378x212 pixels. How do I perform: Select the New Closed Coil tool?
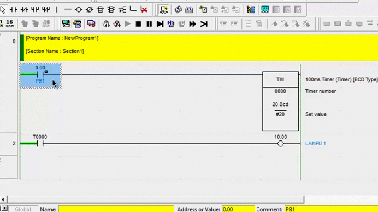[x=90, y=10]
